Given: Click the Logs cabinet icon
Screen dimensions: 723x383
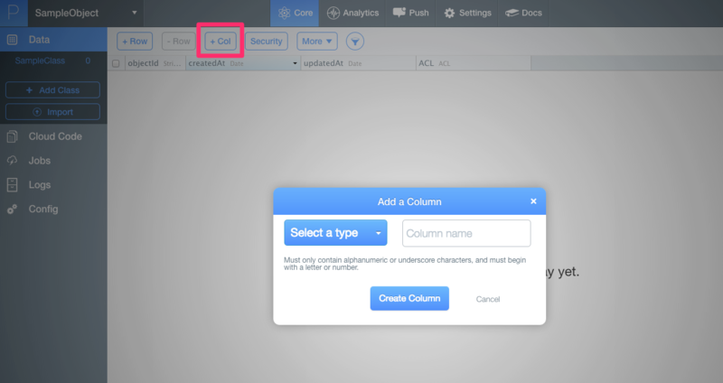Looking at the screenshot, I should pyautogui.click(x=13, y=185).
